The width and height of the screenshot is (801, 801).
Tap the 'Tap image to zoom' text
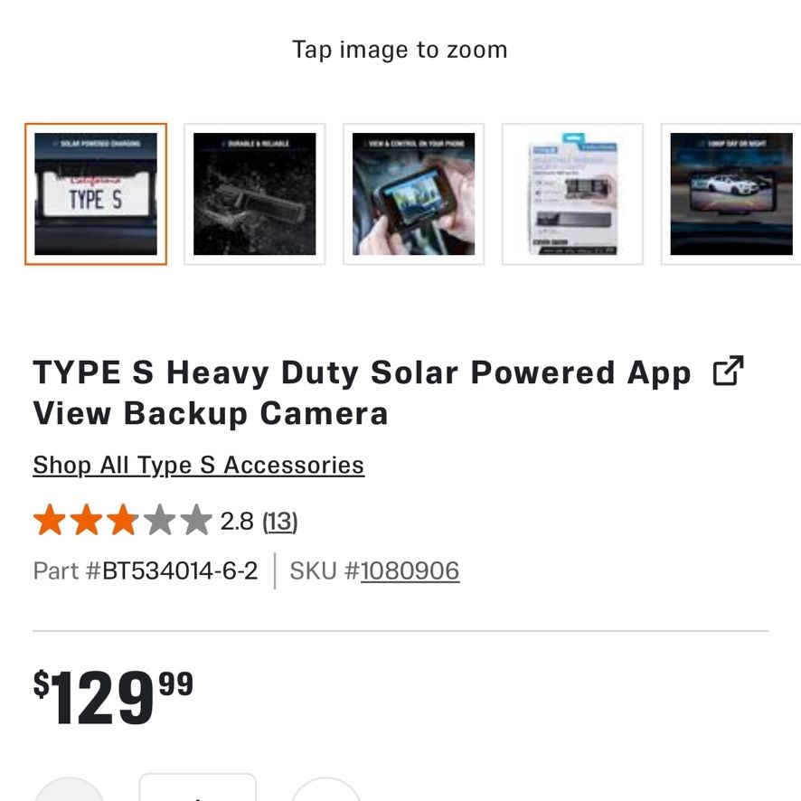click(400, 50)
